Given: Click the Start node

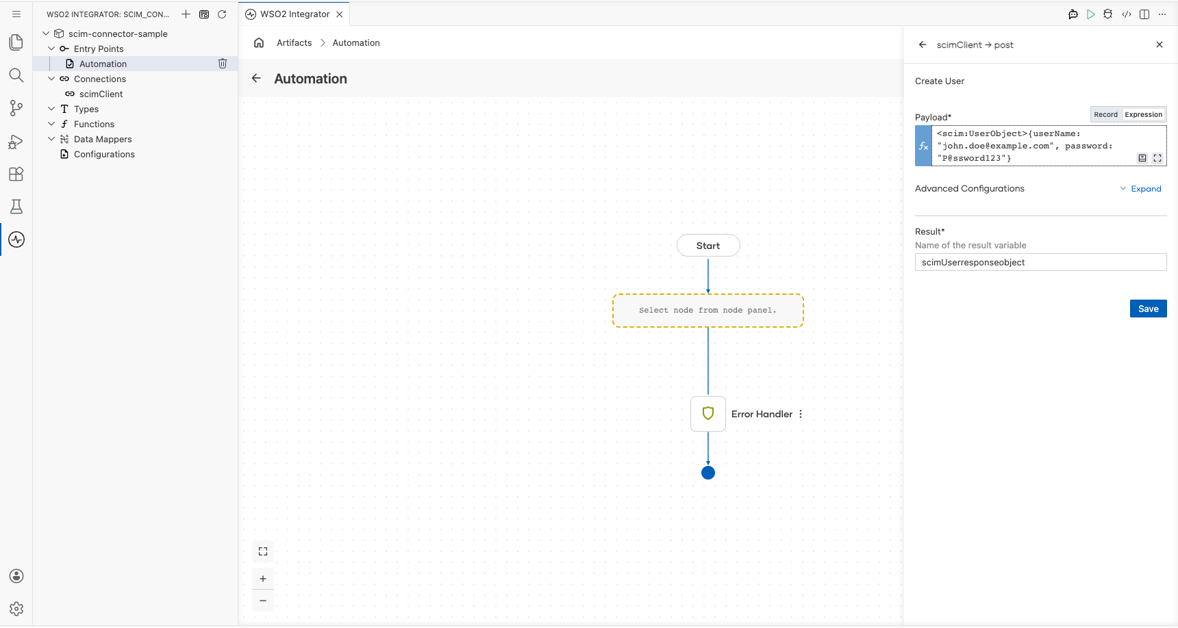Looking at the screenshot, I should coord(708,246).
